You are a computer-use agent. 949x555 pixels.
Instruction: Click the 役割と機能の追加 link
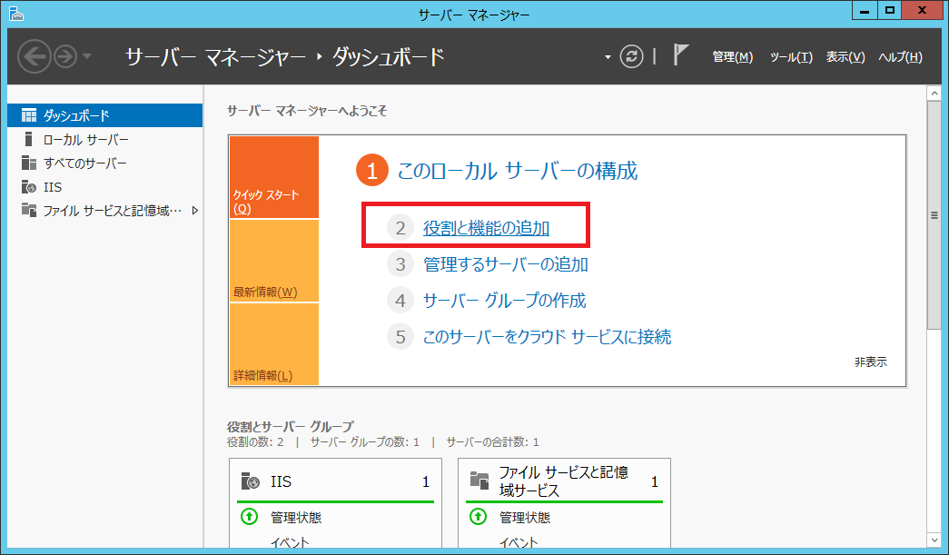pos(486,229)
